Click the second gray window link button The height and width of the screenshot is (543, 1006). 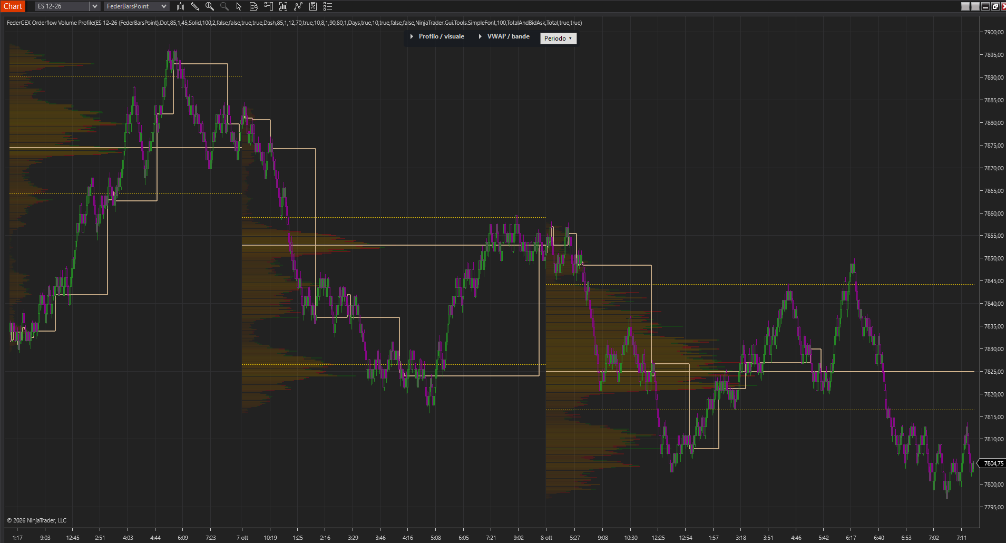click(975, 6)
